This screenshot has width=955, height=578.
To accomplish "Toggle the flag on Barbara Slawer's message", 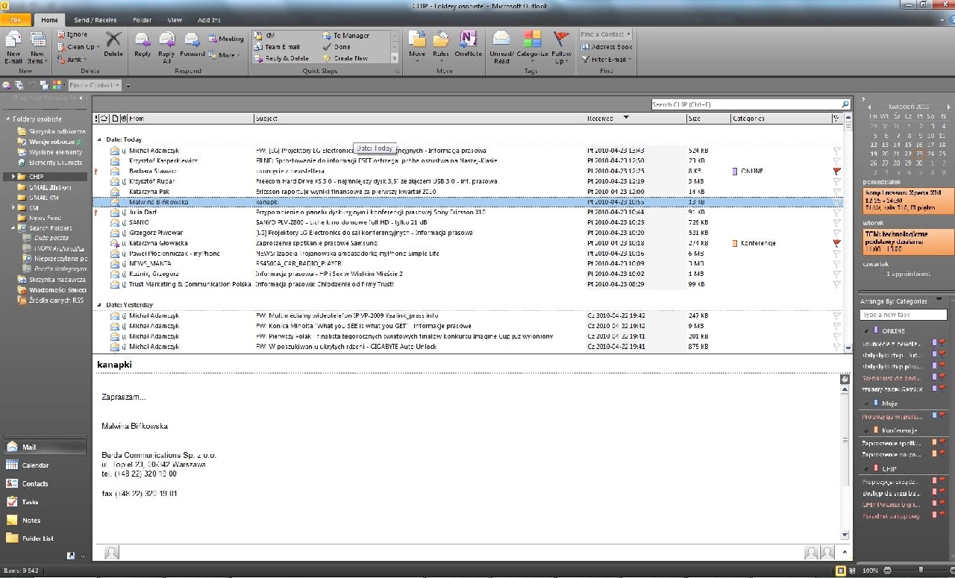I will tap(836, 171).
